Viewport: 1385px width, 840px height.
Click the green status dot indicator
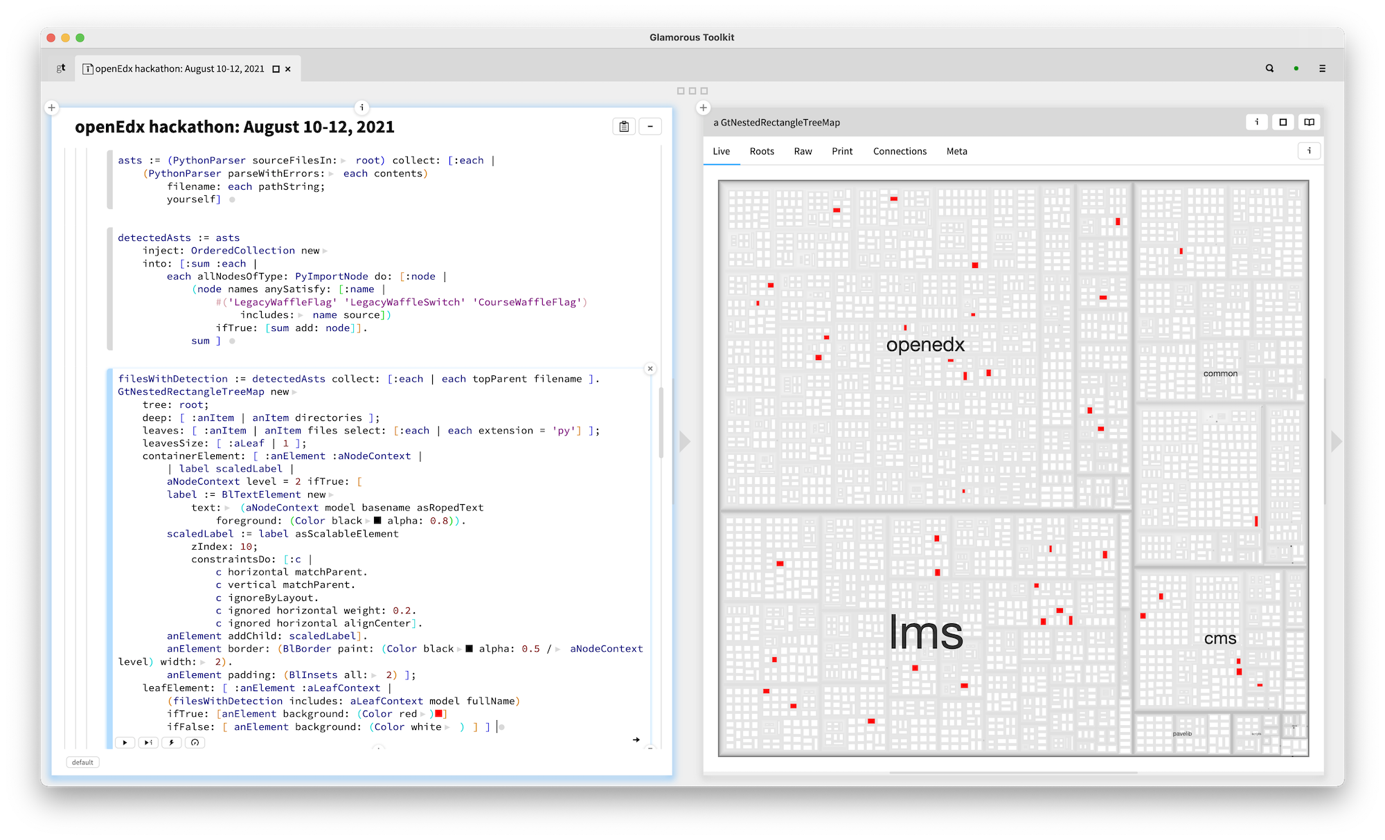click(x=1296, y=69)
